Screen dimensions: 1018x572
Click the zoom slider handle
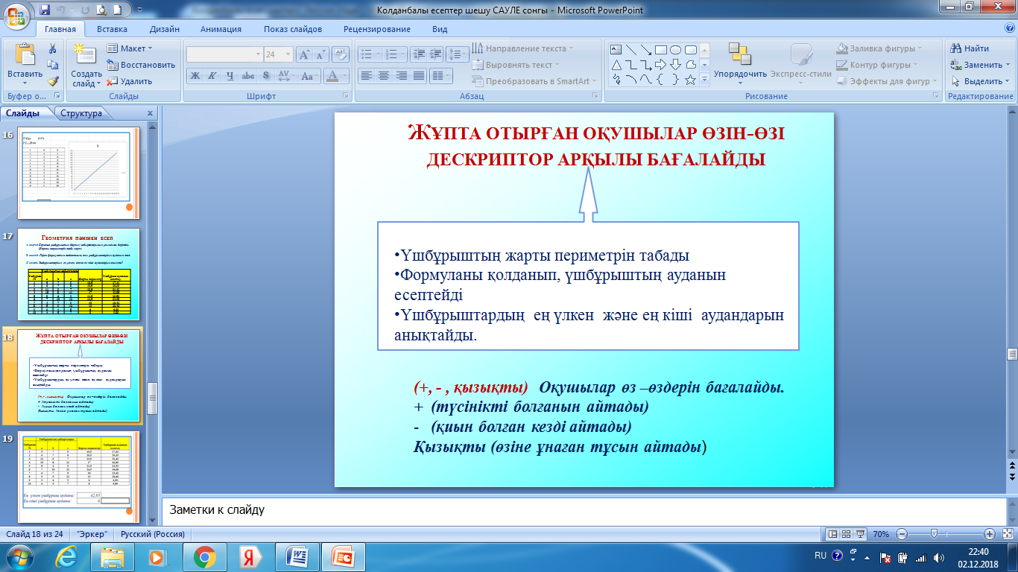tap(934, 534)
